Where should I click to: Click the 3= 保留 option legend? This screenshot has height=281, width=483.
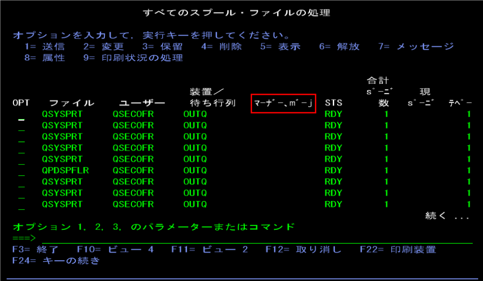pyautogui.click(x=162, y=47)
